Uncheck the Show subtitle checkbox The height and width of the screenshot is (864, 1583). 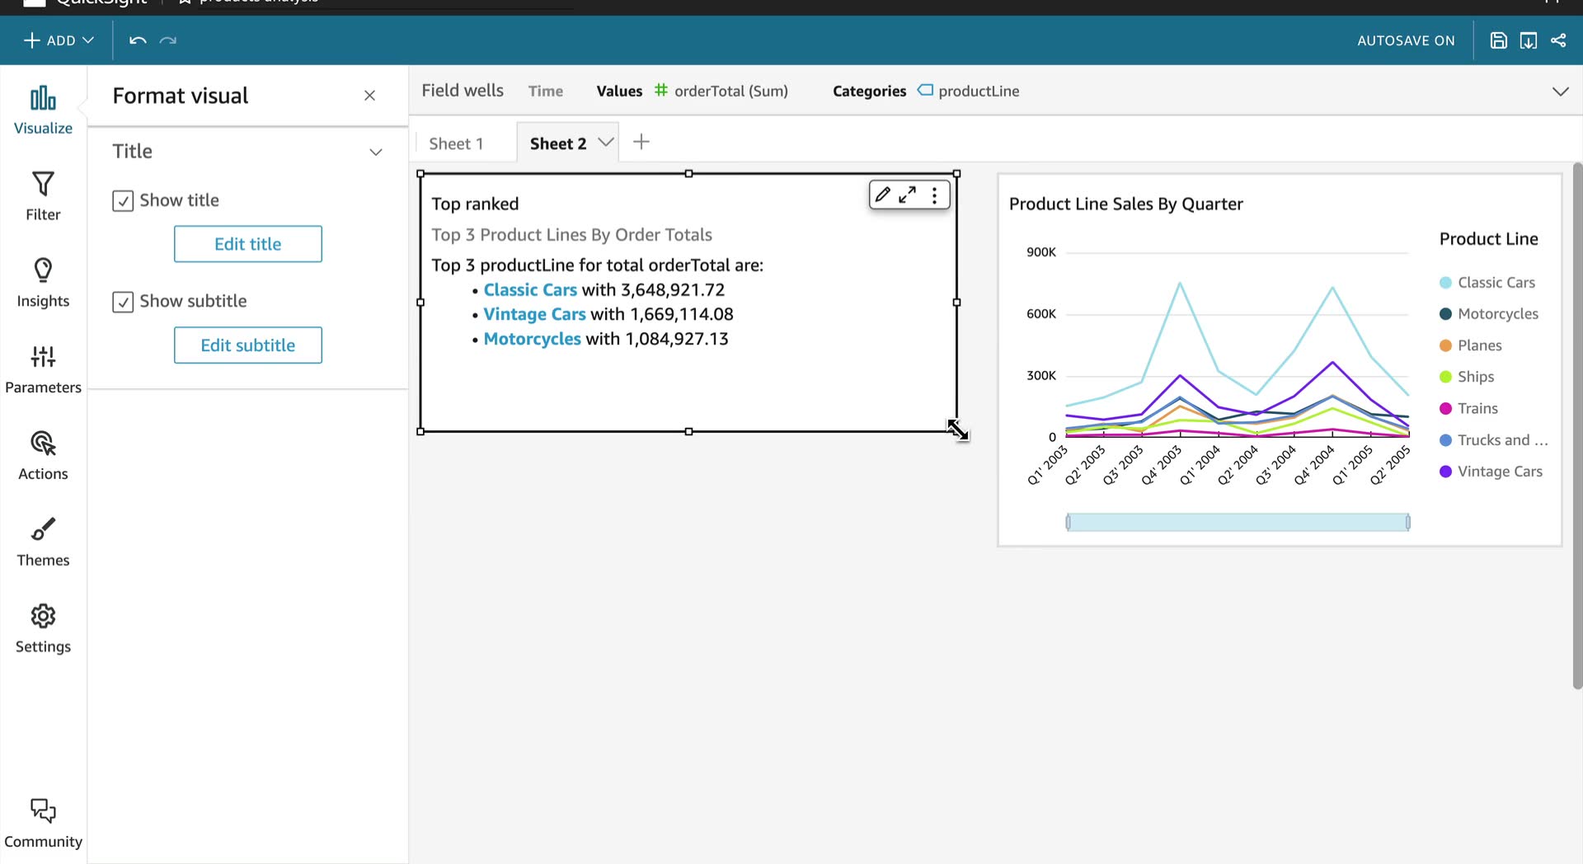coord(123,302)
